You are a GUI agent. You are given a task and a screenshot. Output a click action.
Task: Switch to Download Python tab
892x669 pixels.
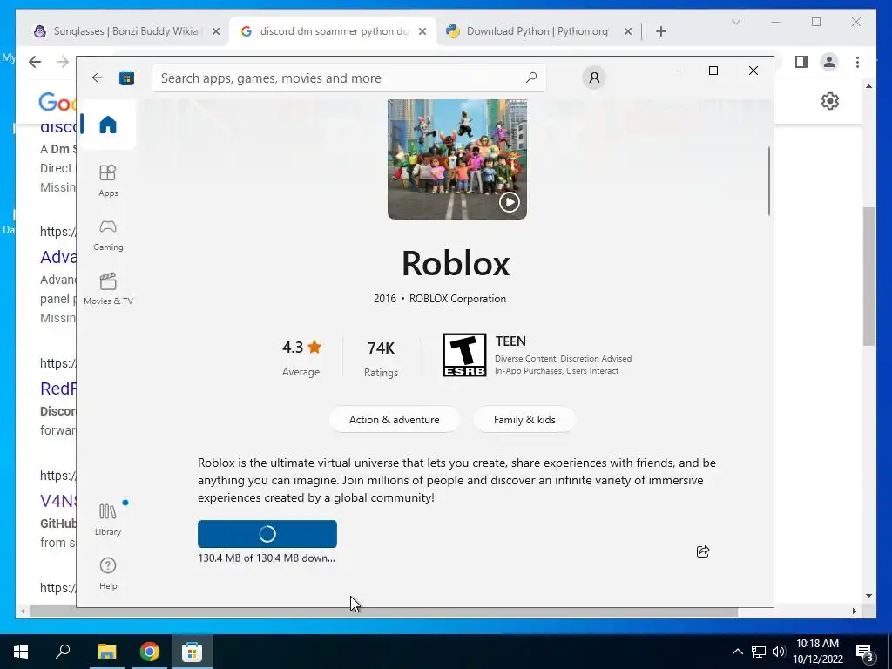537,31
